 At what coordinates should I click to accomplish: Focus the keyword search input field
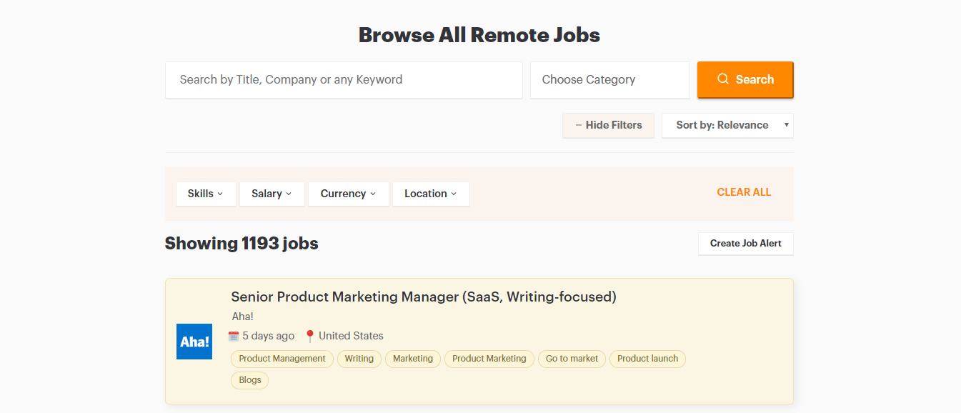click(x=344, y=80)
